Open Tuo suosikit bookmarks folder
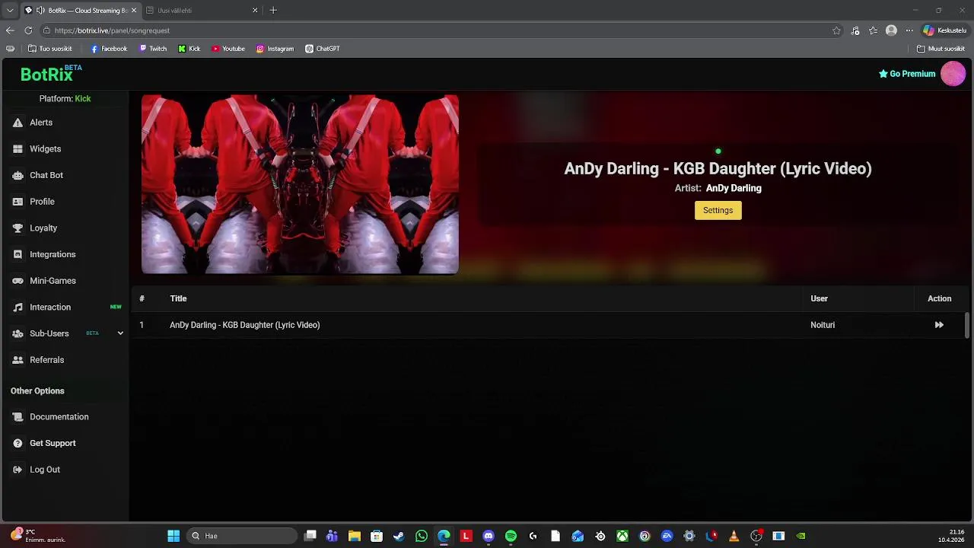 [50, 49]
